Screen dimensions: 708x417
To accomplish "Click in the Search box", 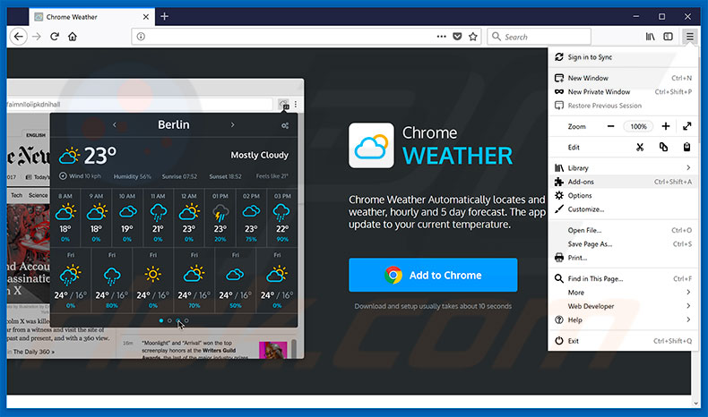I will pyautogui.click(x=540, y=37).
